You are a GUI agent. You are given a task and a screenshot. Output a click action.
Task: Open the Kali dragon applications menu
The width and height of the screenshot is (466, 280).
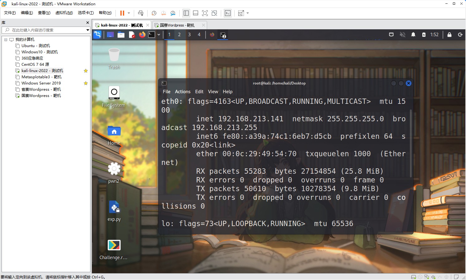[97, 35]
